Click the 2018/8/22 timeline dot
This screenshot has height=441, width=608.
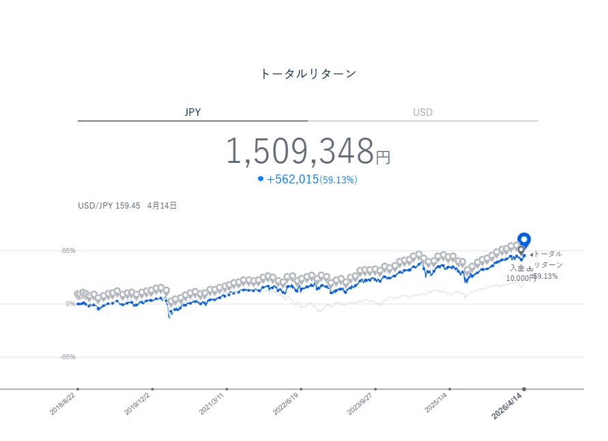click(78, 389)
